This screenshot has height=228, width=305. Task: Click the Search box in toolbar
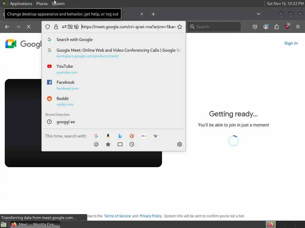click(214, 27)
